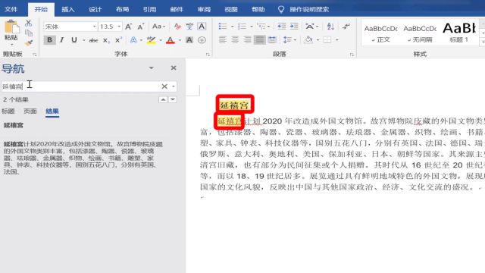
Task: Switch to the 设计 ribbon tab
Action: tap(95, 10)
